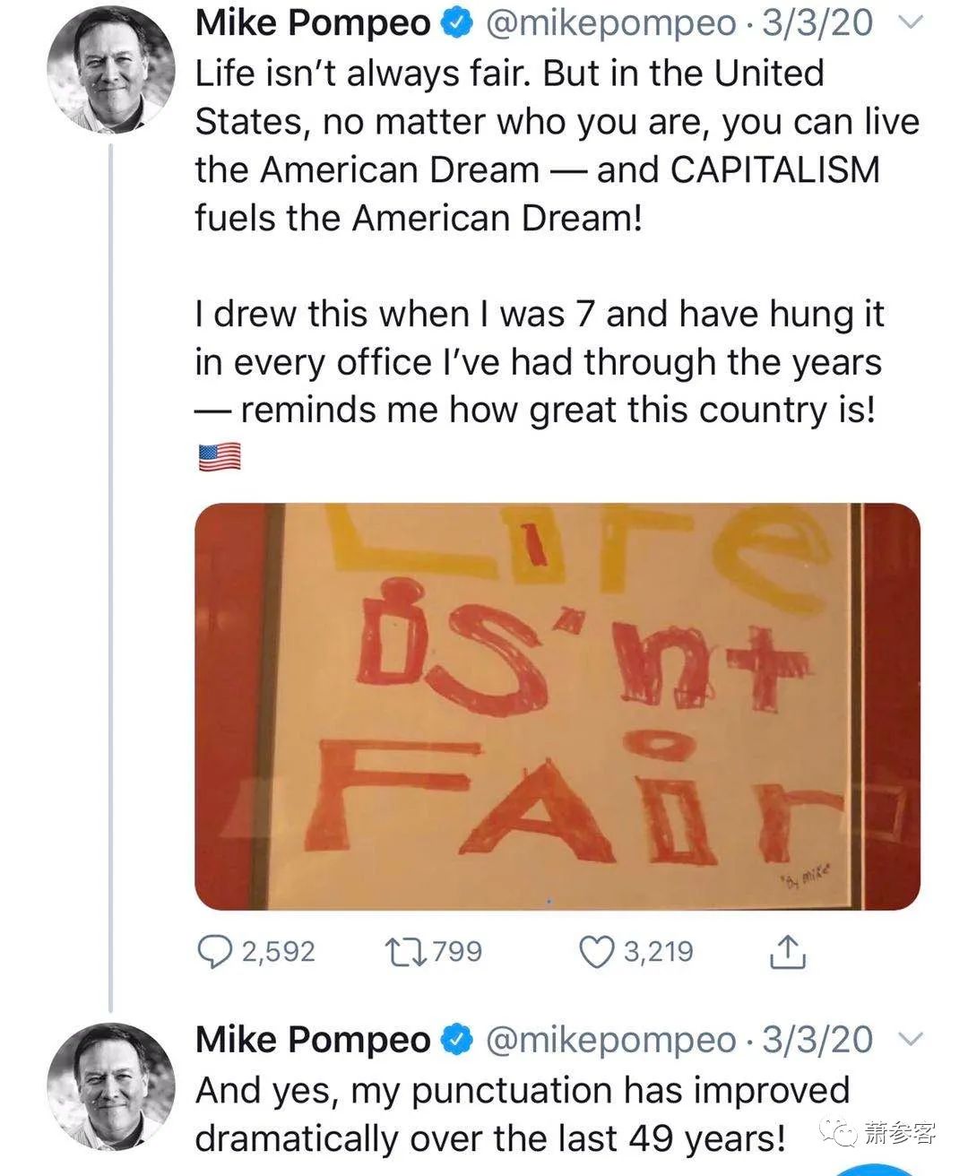Click the verified badge in the top tweet
The height and width of the screenshot is (1176, 968).
pyautogui.click(x=459, y=24)
